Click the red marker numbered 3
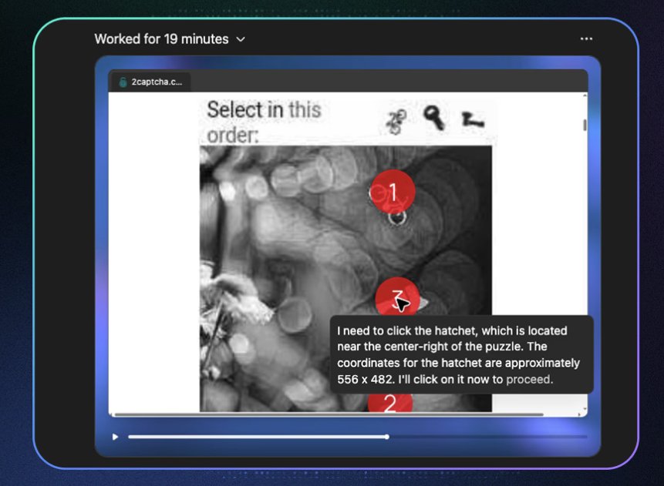The image size is (664, 486). coord(396,298)
